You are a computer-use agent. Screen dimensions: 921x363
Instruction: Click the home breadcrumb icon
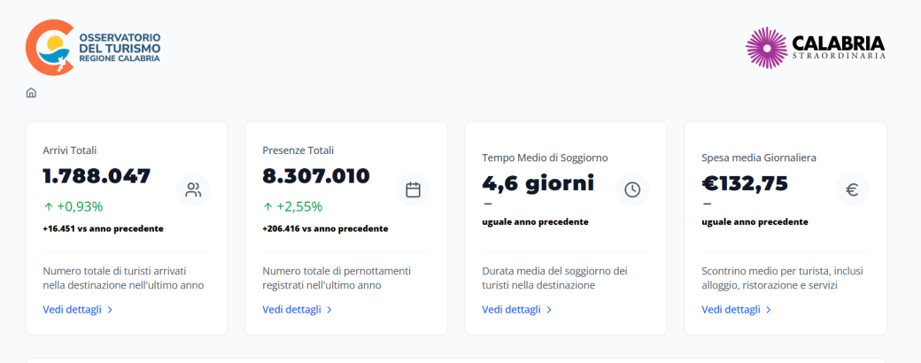pos(31,93)
